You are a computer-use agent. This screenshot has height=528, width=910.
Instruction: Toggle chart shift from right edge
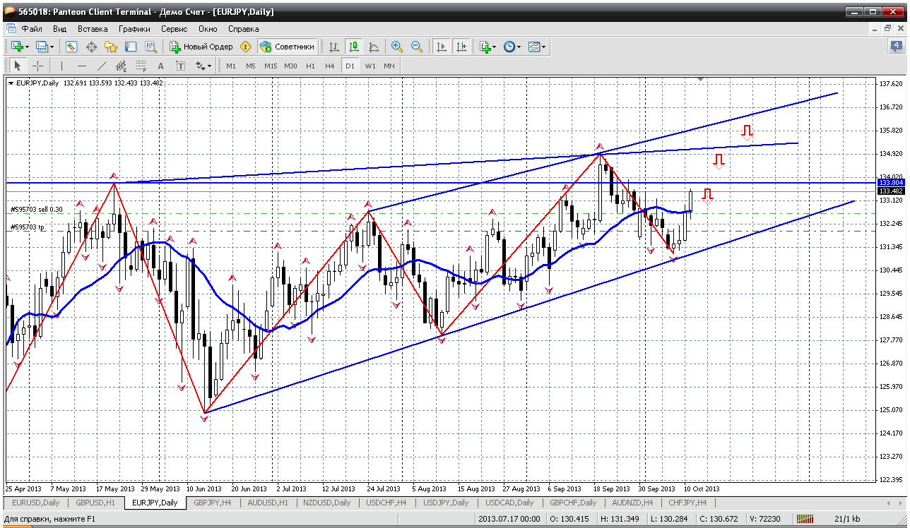coord(461,47)
